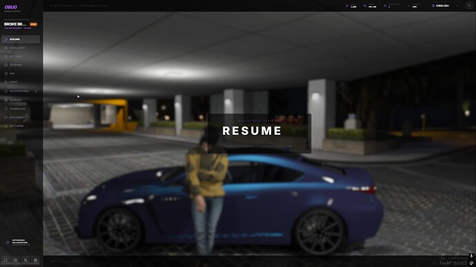Viewport: 476px width, 267px height.
Task: Open Support from the sidebar
Action: click(x=20, y=100)
